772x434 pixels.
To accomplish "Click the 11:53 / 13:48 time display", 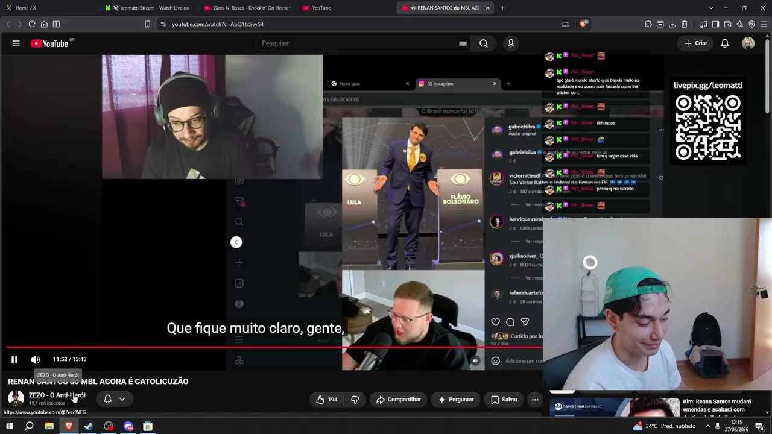I will pyautogui.click(x=70, y=359).
